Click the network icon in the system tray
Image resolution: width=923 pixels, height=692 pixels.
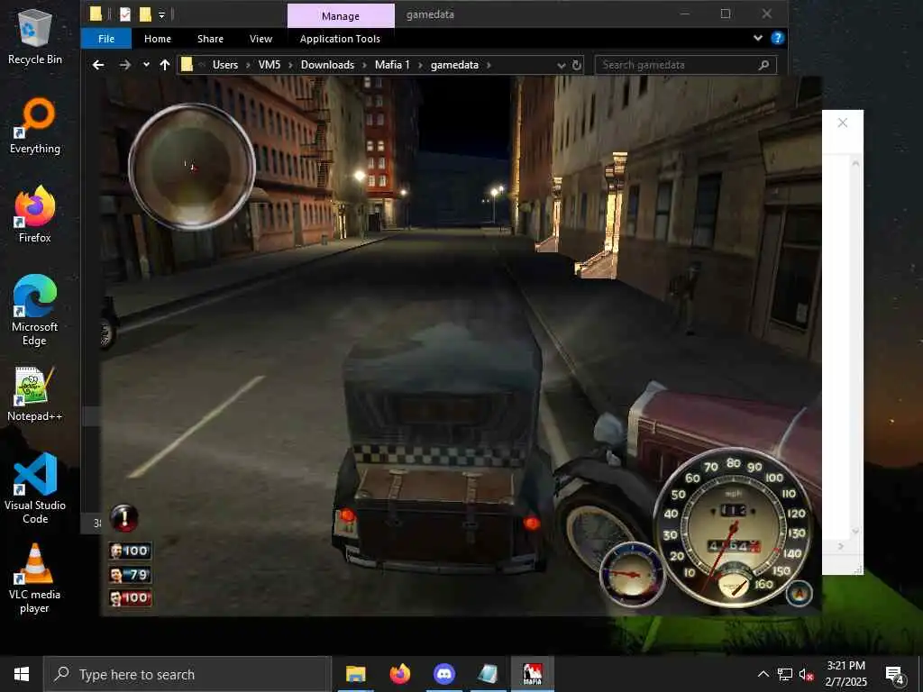pyautogui.click(x=785, y=674)
